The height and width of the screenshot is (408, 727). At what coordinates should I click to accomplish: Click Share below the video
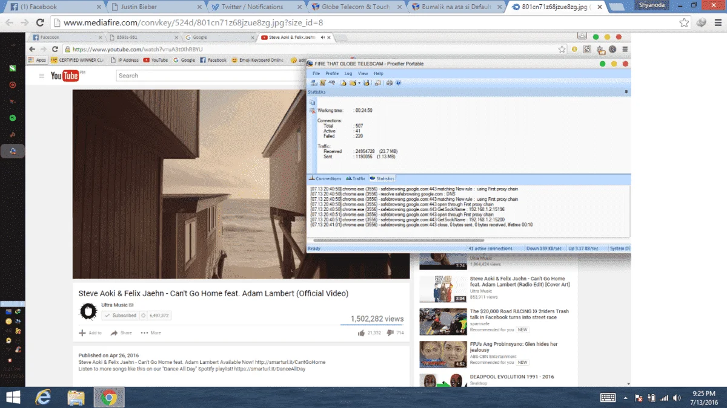point(121,332)
